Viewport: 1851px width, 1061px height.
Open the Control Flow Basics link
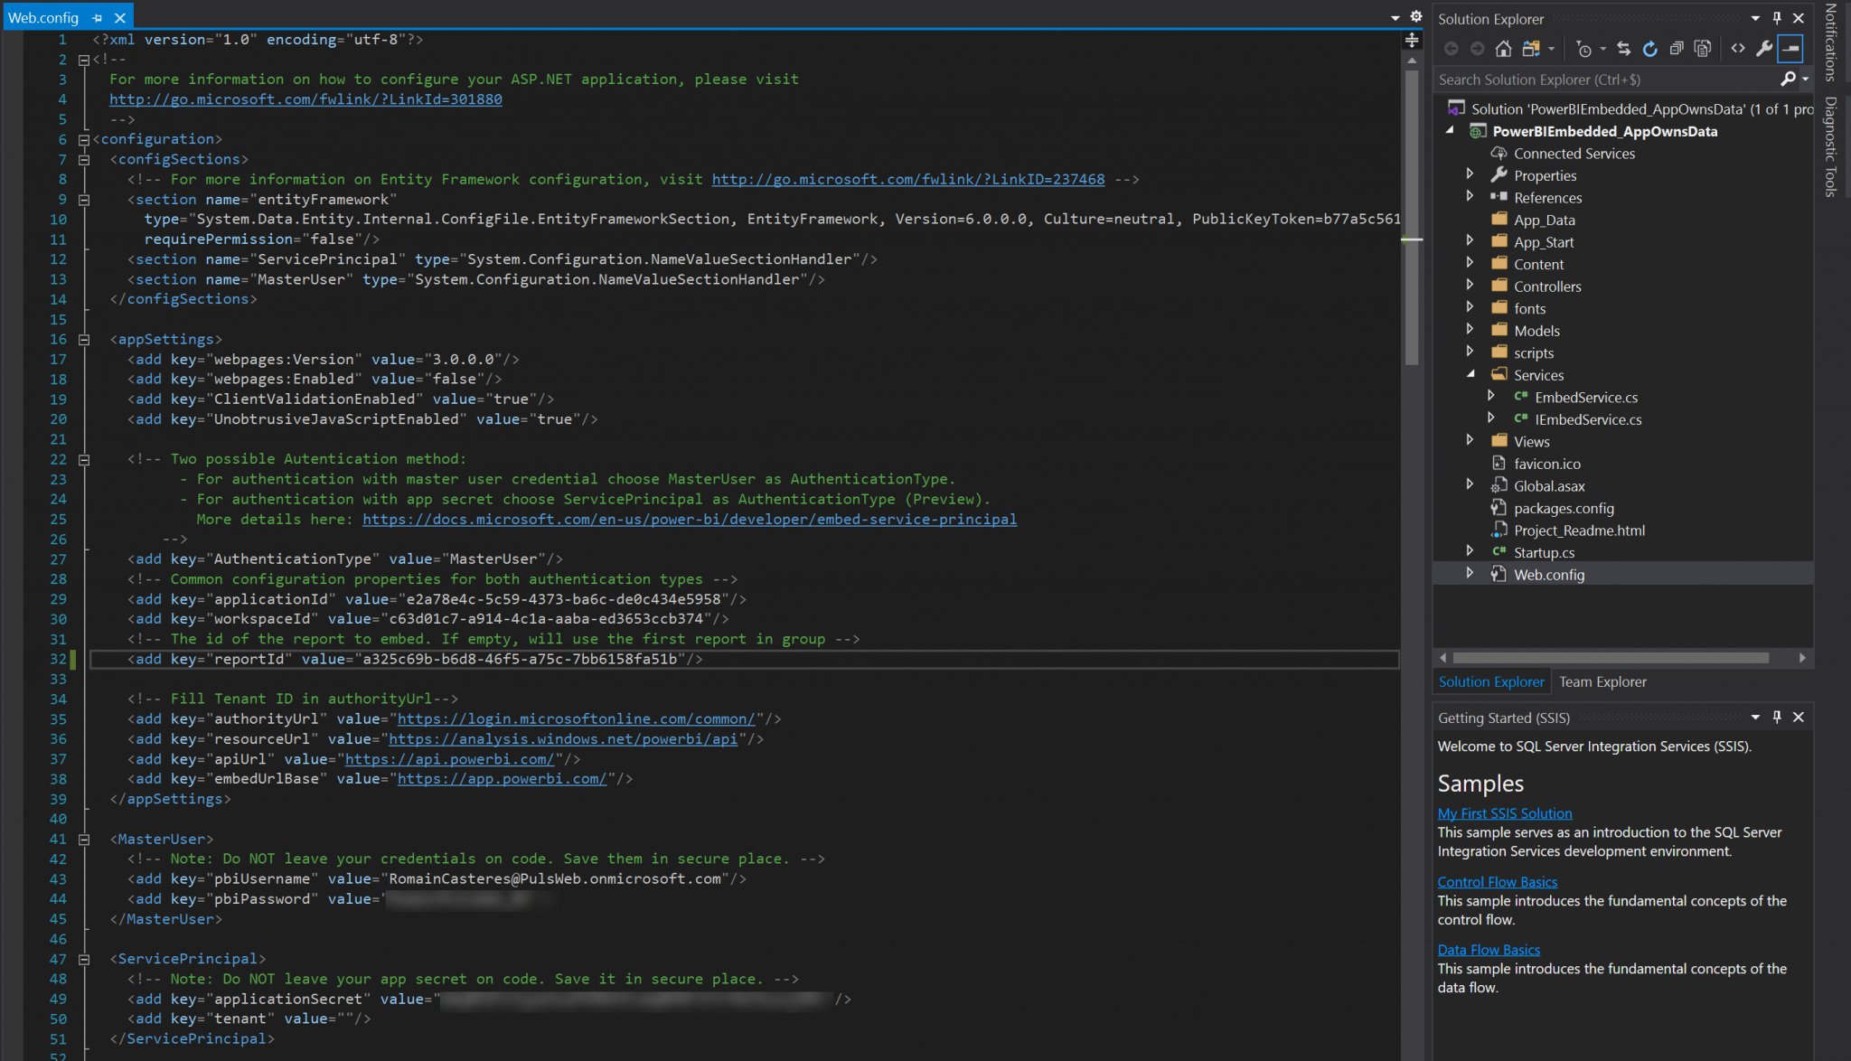pos(1497,882)
